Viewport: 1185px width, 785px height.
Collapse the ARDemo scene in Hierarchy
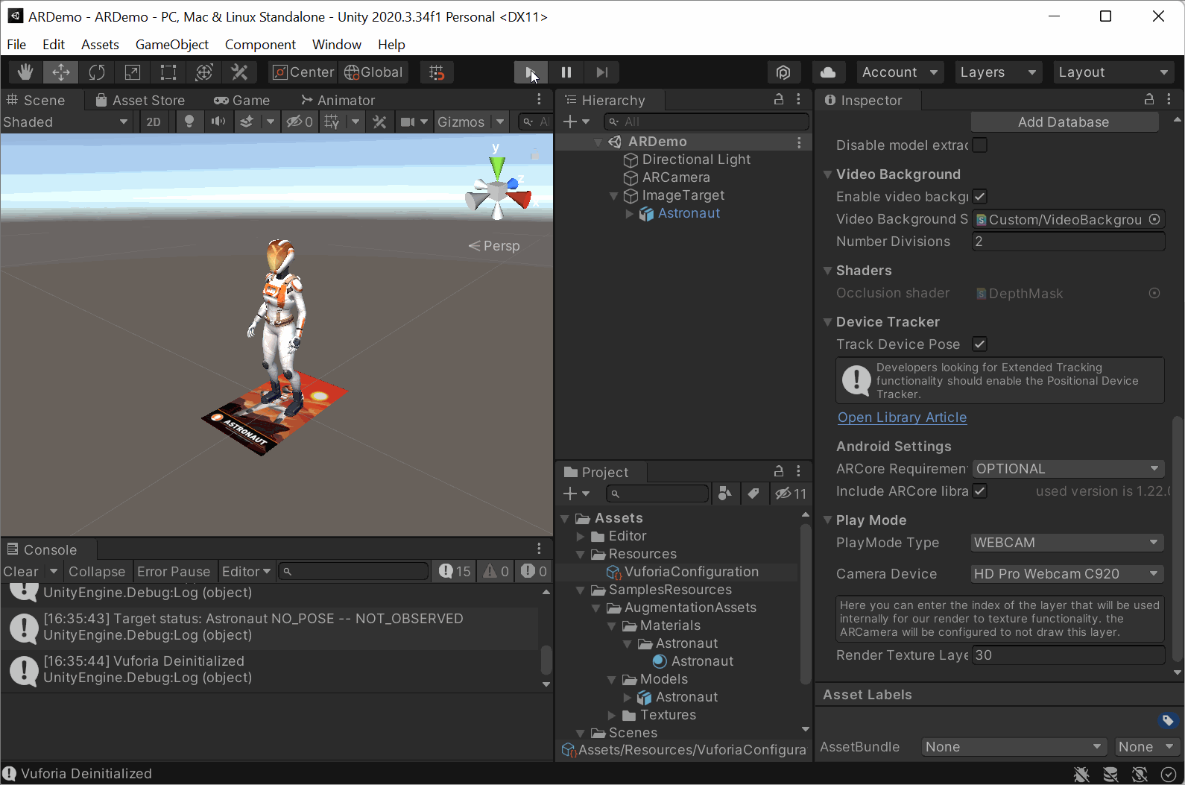(x=598, y=142)
